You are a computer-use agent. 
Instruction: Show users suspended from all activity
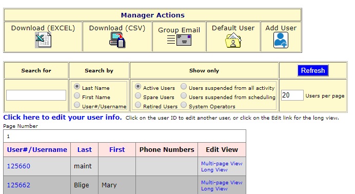coord(184,86)
